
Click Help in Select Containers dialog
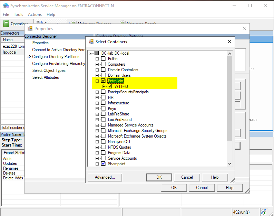pyautogui.click(x=215, y=177)
